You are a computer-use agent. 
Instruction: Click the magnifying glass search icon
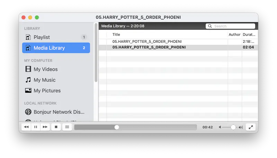click(x=210, y=26)
